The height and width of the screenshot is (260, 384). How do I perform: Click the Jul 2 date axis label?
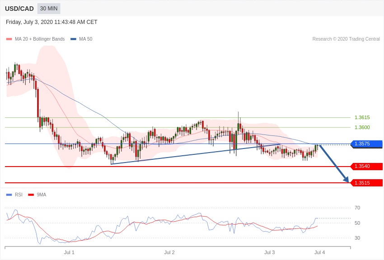tap(169, 252)
